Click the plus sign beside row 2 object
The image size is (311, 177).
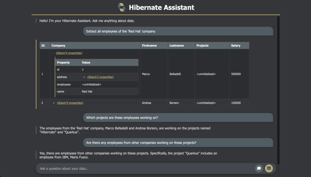pos(53,103)
